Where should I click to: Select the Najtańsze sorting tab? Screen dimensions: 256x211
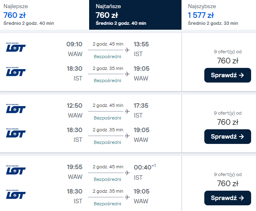(135, 15)
